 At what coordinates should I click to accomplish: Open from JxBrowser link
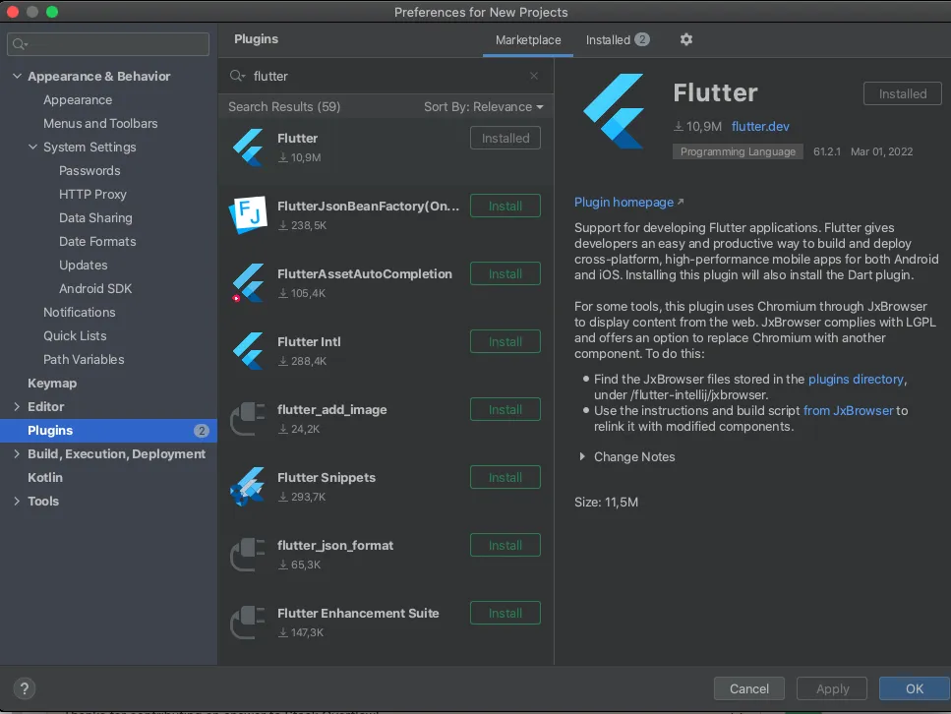848,411
